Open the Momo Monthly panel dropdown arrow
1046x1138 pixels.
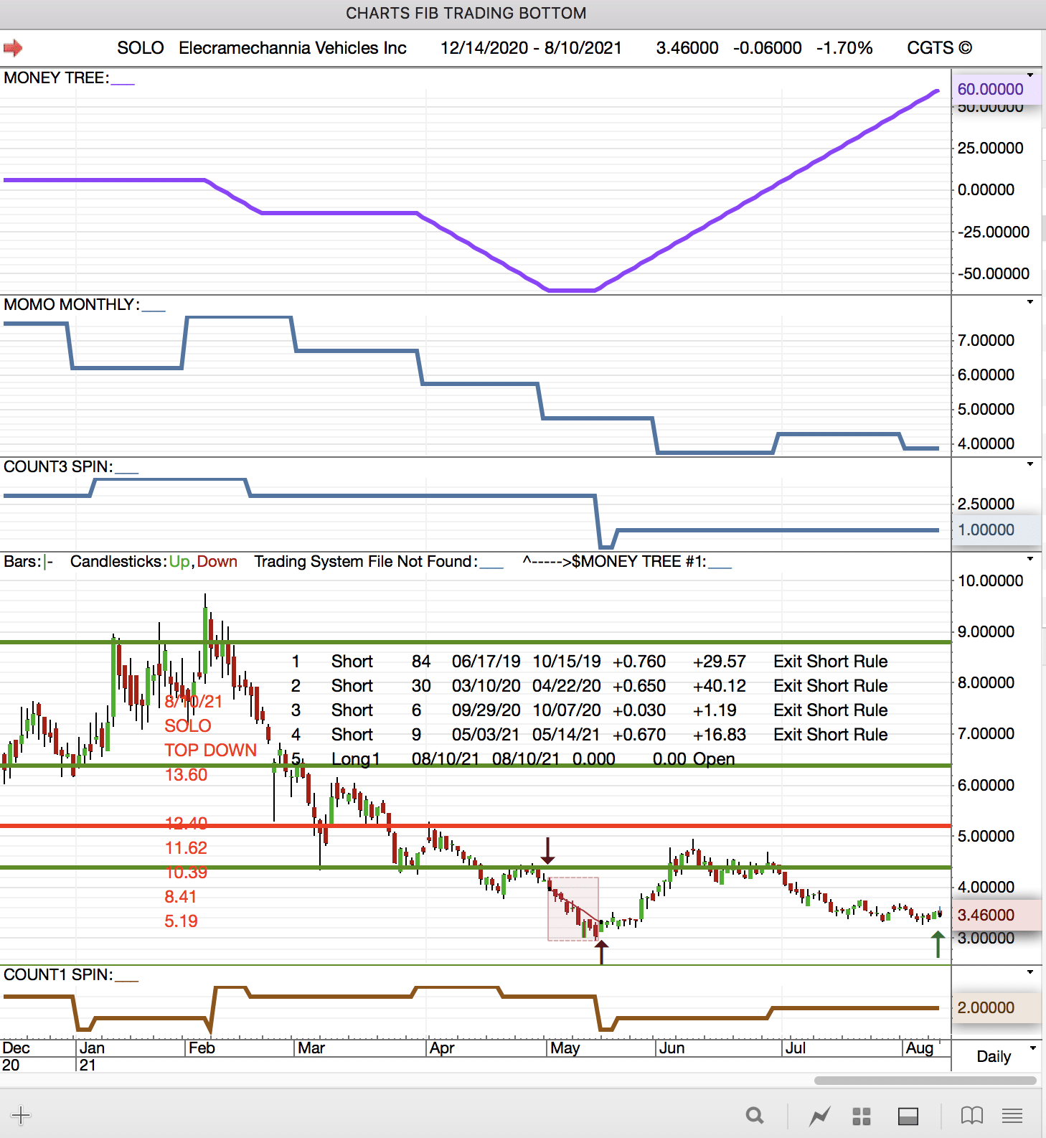(1030, 302)
